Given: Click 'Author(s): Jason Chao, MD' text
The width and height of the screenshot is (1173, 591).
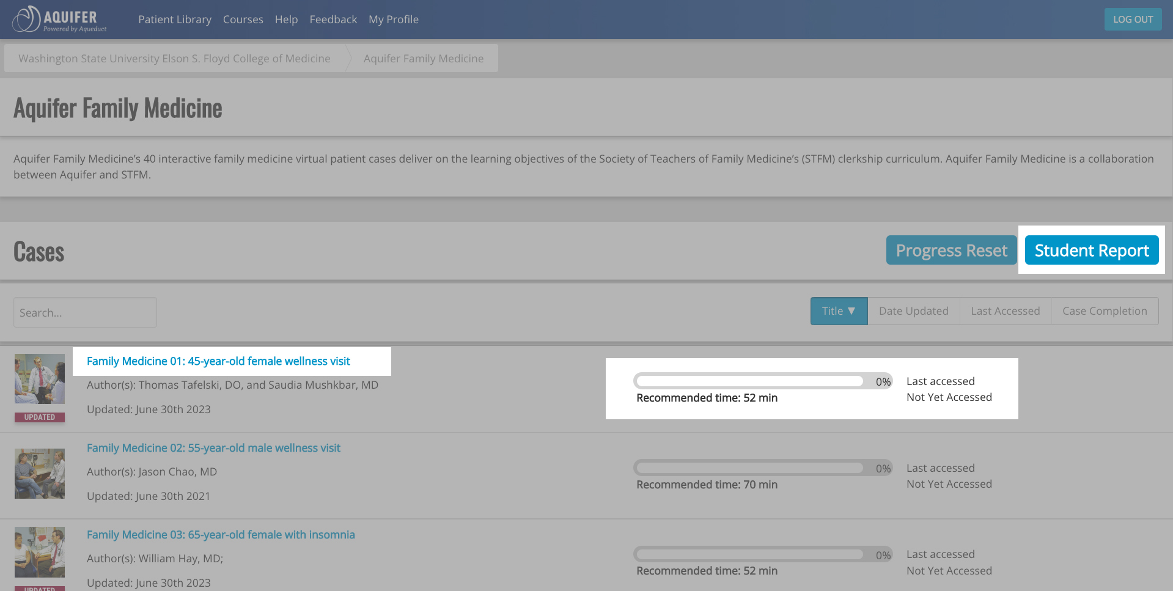Looking at the screenshot, I should (152, 472).
